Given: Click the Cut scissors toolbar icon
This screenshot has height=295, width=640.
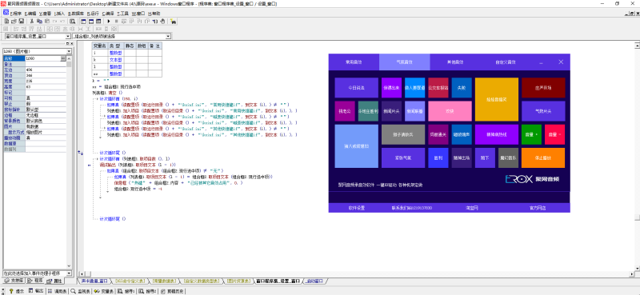Looking at the screenshot, I should tap(32, 22).
